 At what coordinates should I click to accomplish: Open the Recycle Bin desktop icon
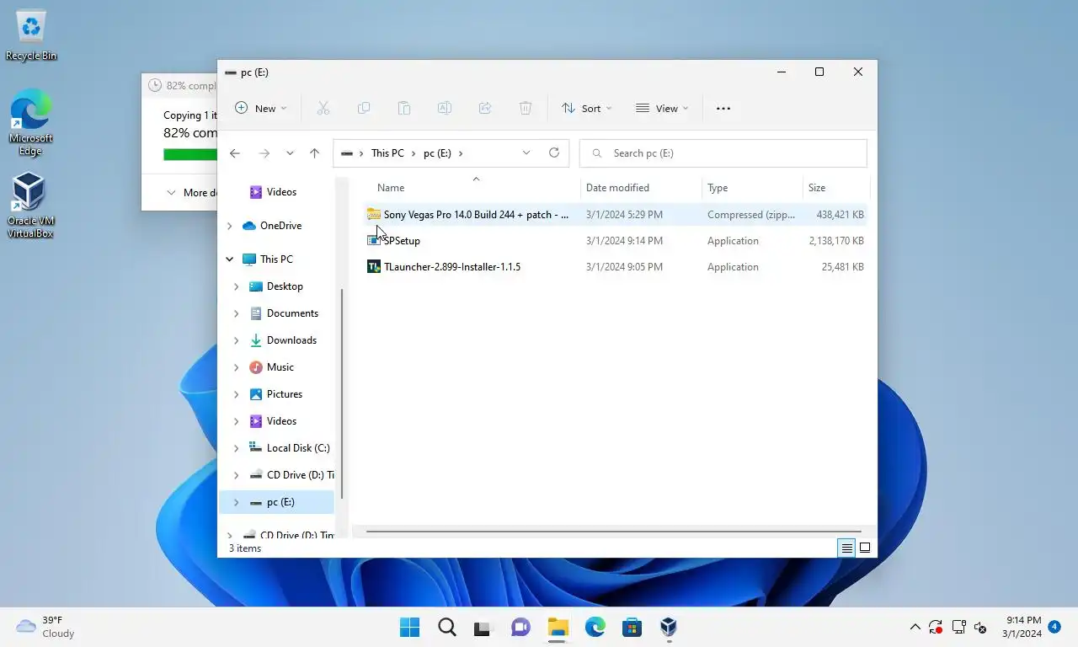pyautogui.click(x=31, y=35)
